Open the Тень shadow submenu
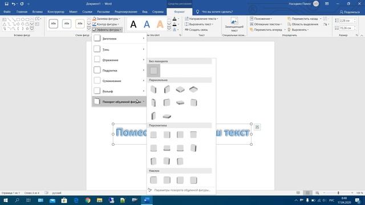The height and width of the screenshot is (205, 365). pyautogui.click(x=119, y=50)
